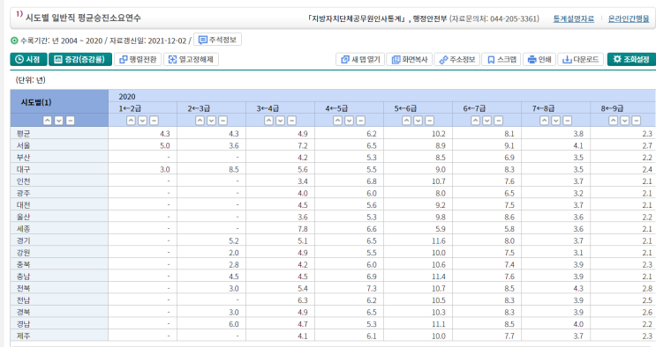Sort 7←8급 column descending

pyautogui.click(x=555, y=121)
